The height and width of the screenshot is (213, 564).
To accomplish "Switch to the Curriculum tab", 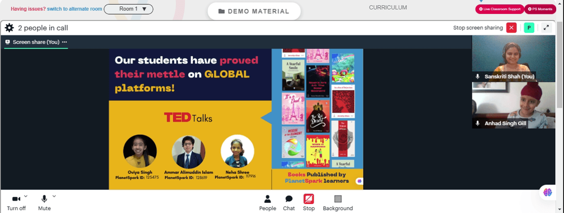I will 388,7.
